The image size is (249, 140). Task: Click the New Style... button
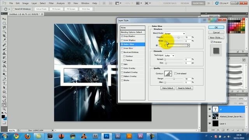(216, 38)
